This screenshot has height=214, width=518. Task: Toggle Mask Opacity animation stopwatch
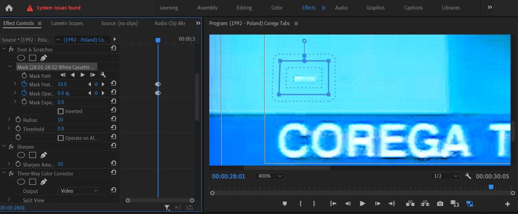coord(24,93)
